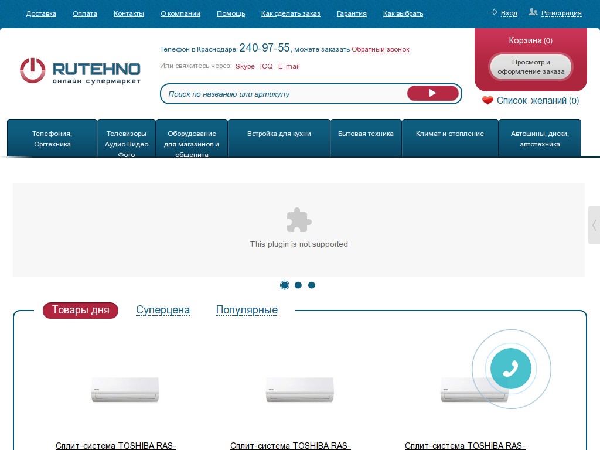The image size is (600, 450).
Task: Open the first Сплит-система TOSHIBA RAS- link
Action: tap(116, 445)
